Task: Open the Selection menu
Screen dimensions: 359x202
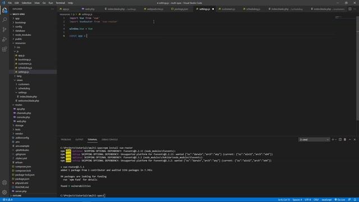Action: pyautogui.click(x=26, y=3)
